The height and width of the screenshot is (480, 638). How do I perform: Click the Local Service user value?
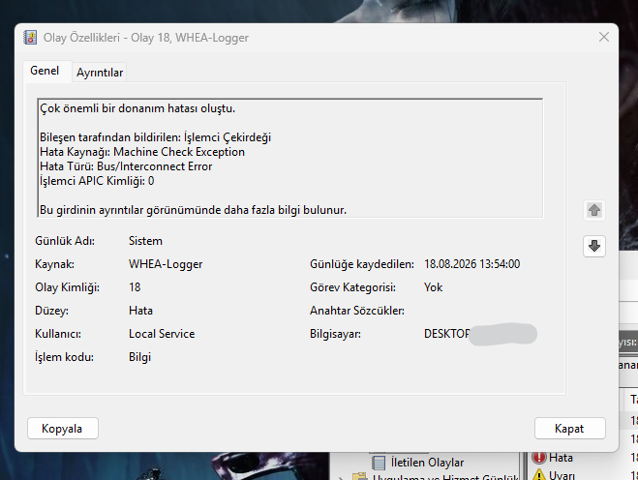(x=162, y=334)
